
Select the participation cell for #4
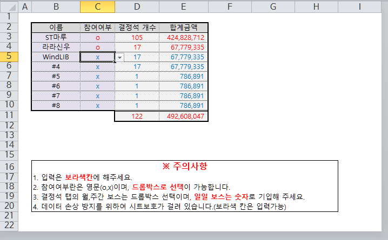[x=97, y=67]
